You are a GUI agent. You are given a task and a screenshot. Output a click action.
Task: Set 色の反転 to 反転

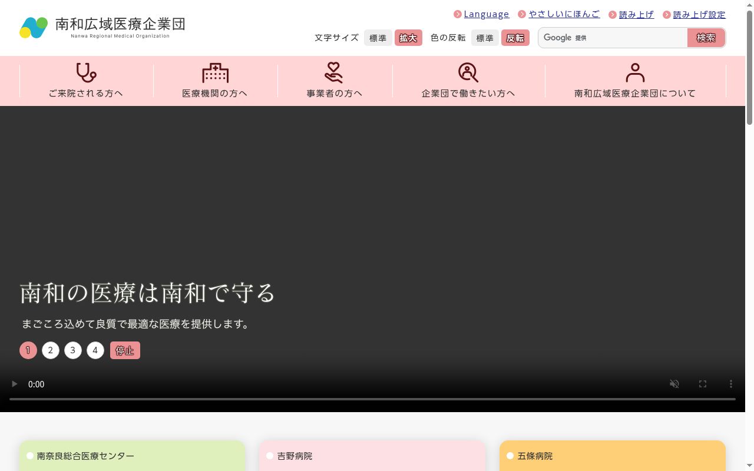coord(515,38)
